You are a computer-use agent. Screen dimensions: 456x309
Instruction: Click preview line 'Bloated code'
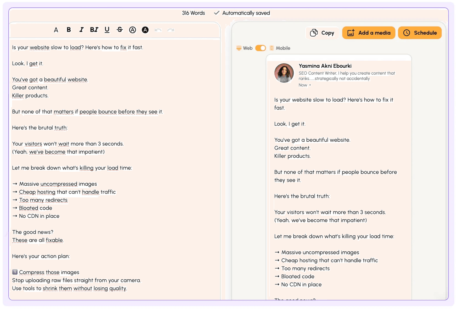[294, 277]
